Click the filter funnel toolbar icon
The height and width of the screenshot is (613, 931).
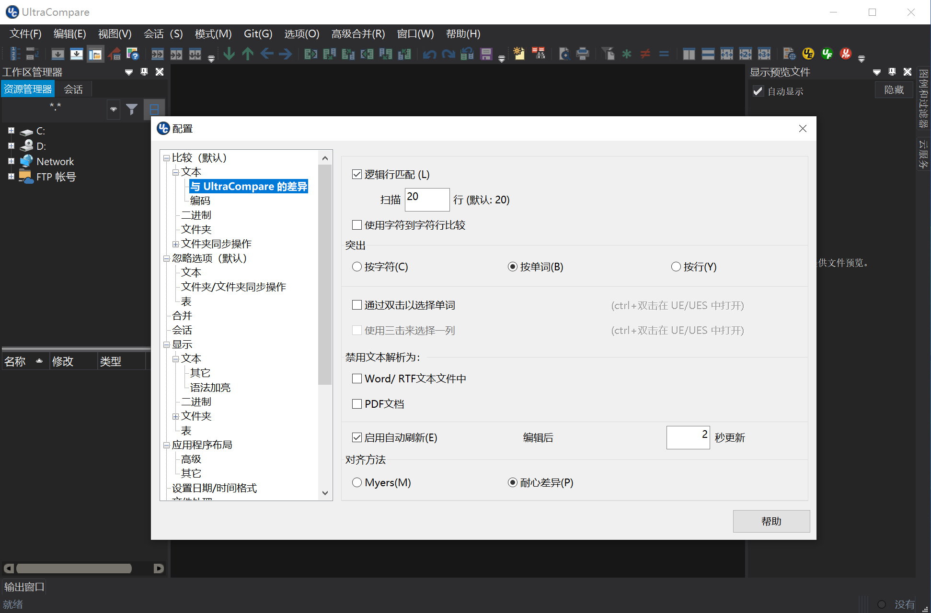[608, 54]
